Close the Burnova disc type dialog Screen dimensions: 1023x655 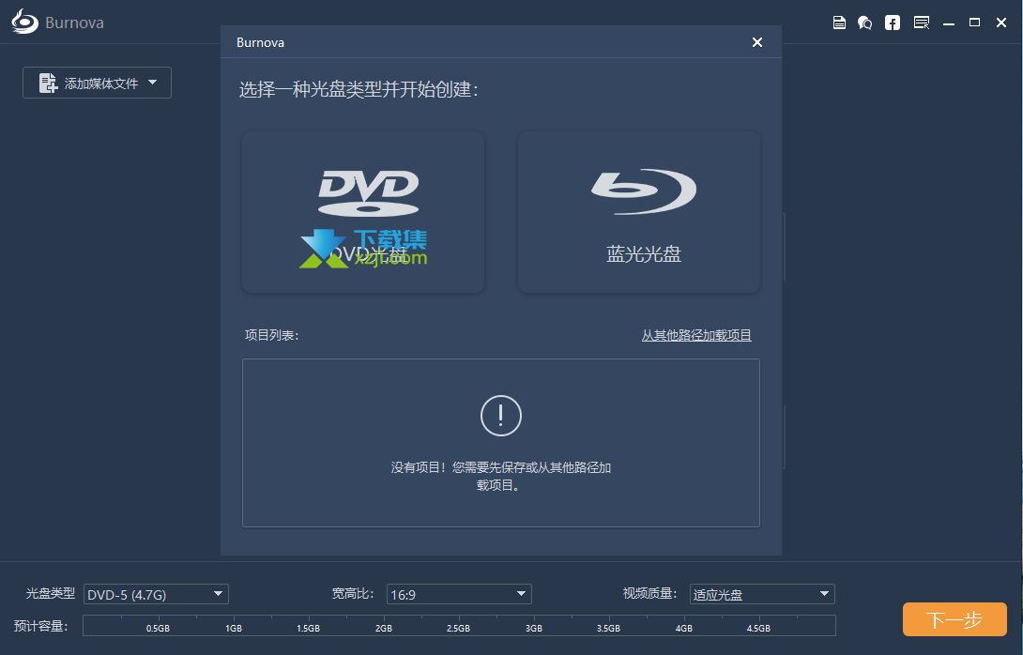(757, 42)
